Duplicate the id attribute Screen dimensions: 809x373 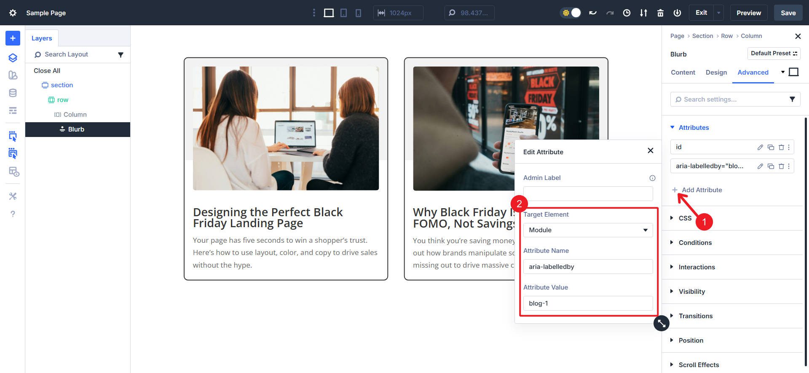tap(771, 147)
